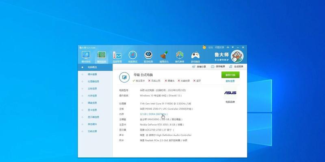Click the 光盘刻录 status indicator
Viewport: 325px width, 162px height.
[x=184, y=81]
